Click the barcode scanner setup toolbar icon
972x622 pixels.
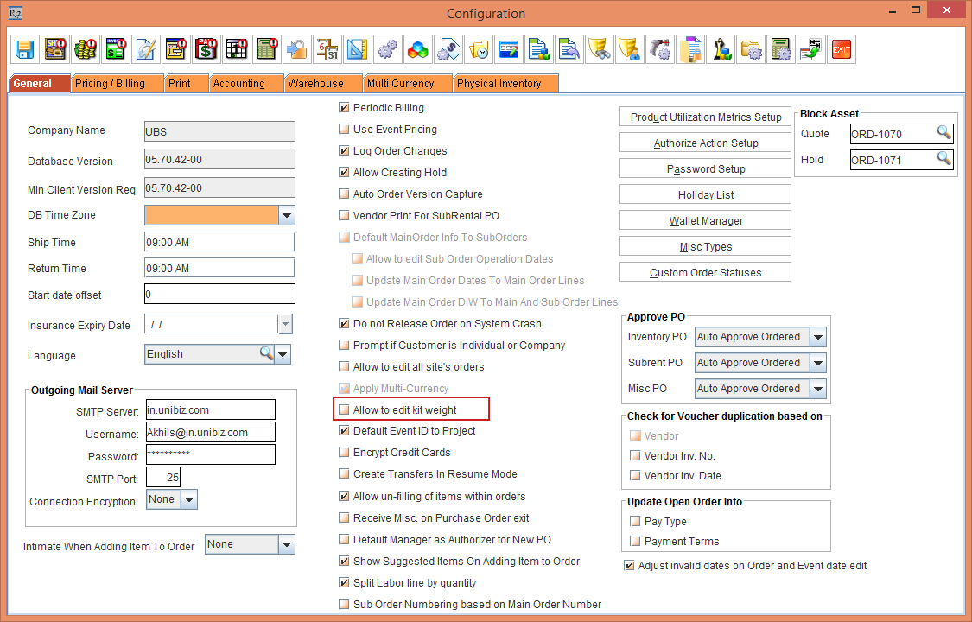point(660,49)
